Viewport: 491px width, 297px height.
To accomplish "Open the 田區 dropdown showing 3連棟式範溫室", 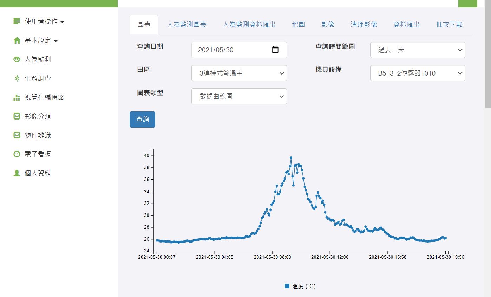I will pyautogui.click(x=239, y=73).
